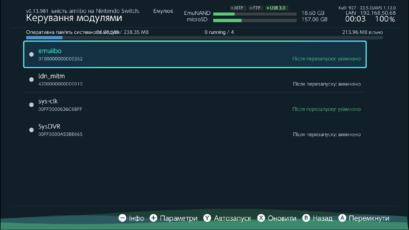Click the title ID 4200000000000010

pos(60,84)
